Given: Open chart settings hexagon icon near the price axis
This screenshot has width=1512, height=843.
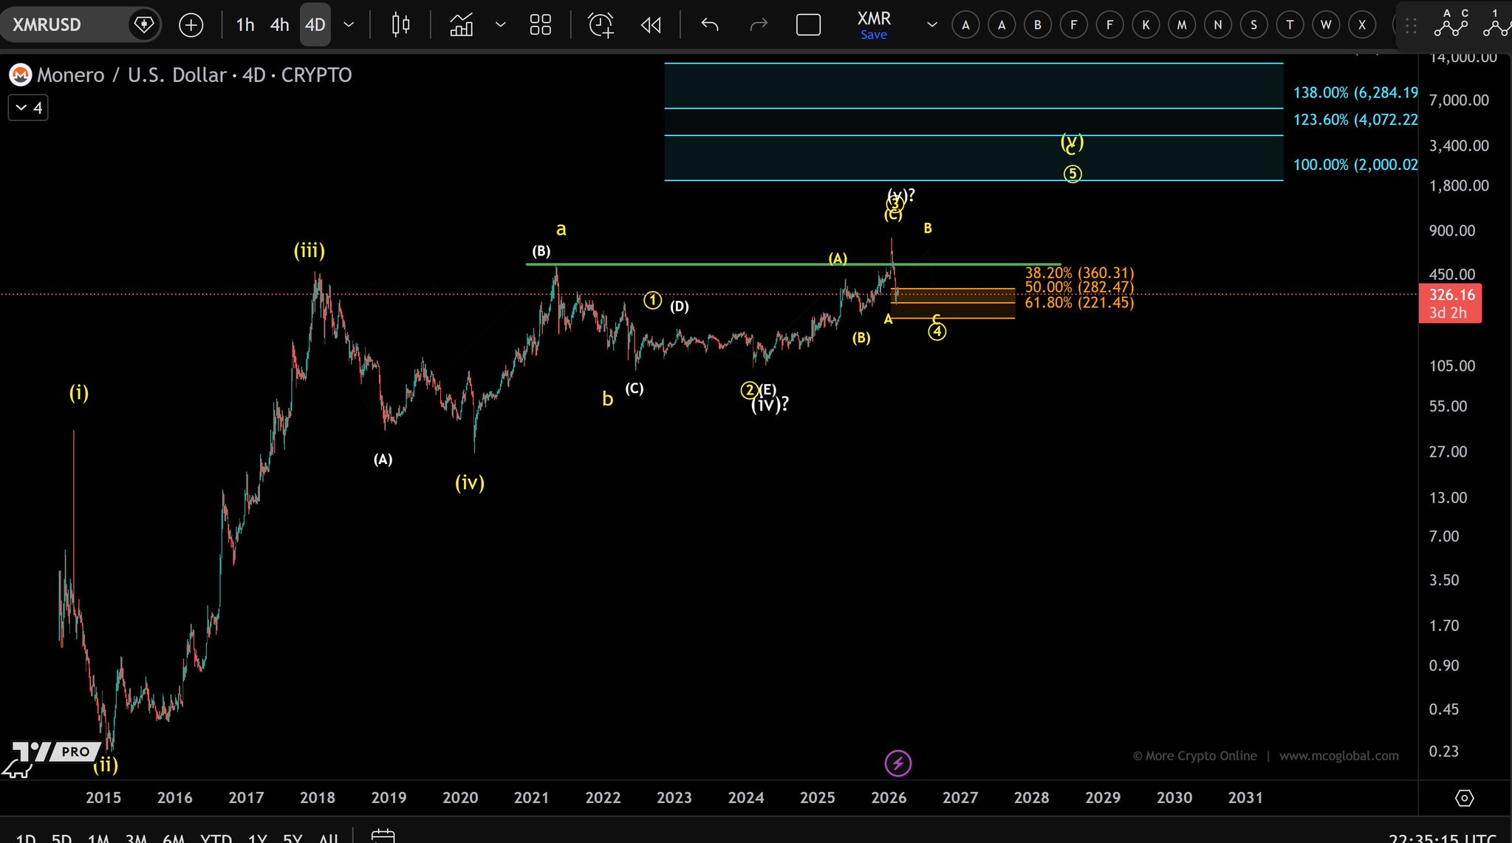Looking at the screenshot, I should (1464, 798).
